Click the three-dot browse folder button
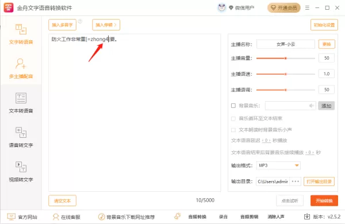 coord(296,181)
